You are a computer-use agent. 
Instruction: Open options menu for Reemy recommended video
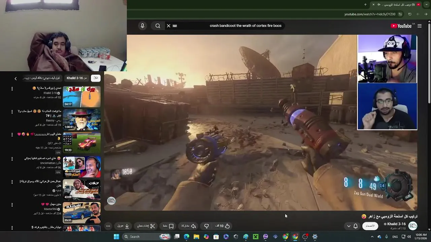click(x=12, y=112)
